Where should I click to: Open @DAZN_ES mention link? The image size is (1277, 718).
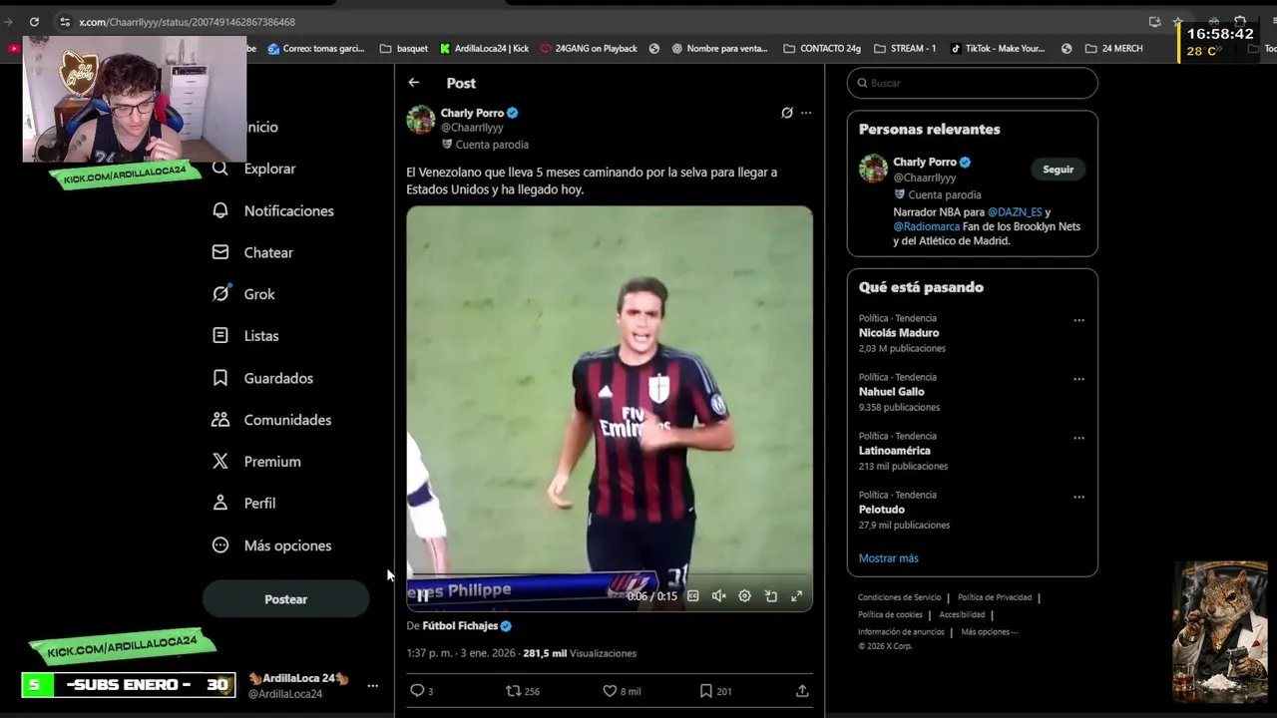1015,212
